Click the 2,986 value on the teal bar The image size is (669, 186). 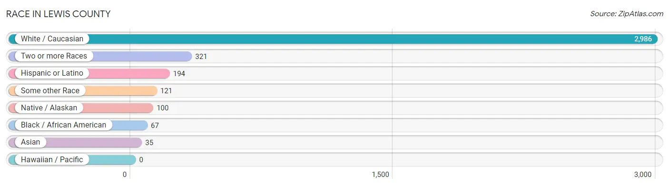click(x=643, y=39)
